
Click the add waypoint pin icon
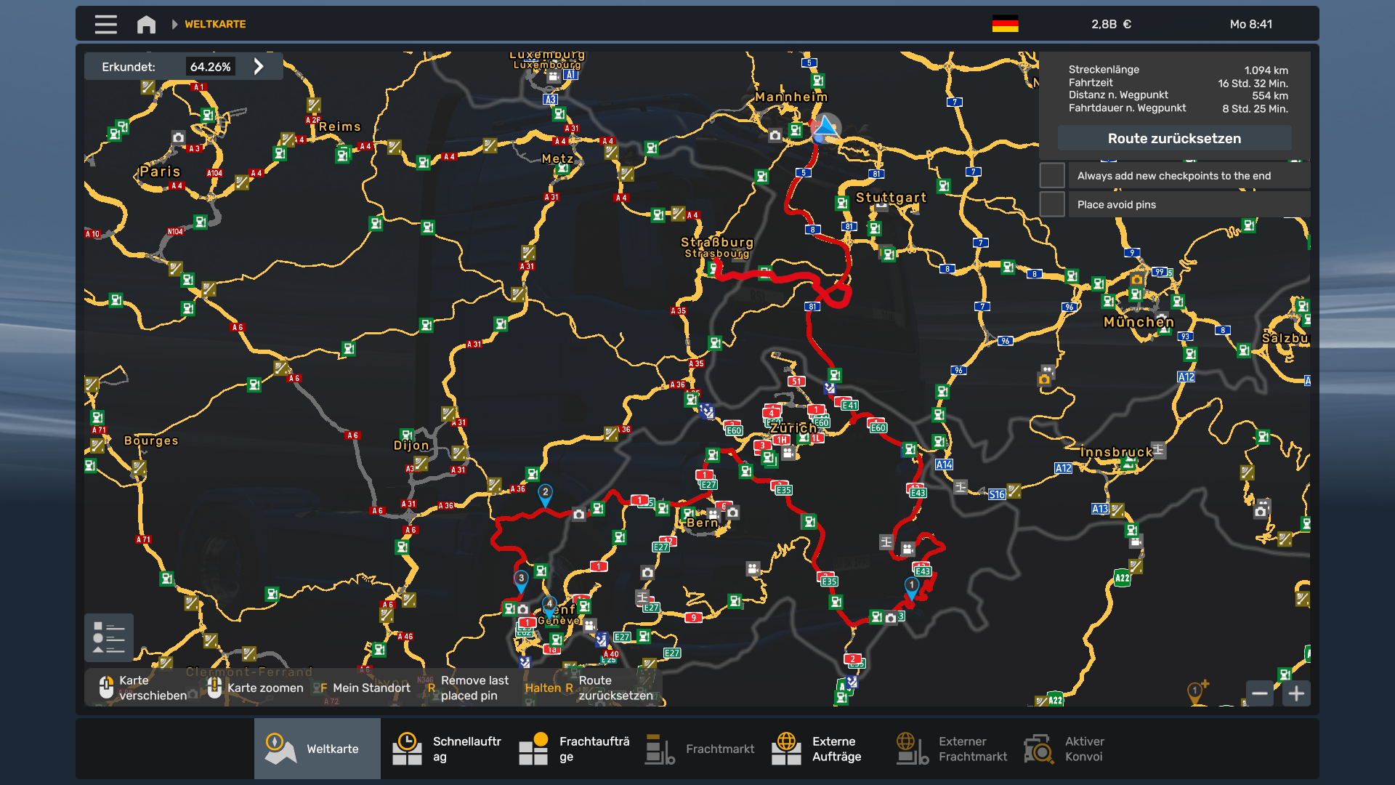pos(1197,692)
